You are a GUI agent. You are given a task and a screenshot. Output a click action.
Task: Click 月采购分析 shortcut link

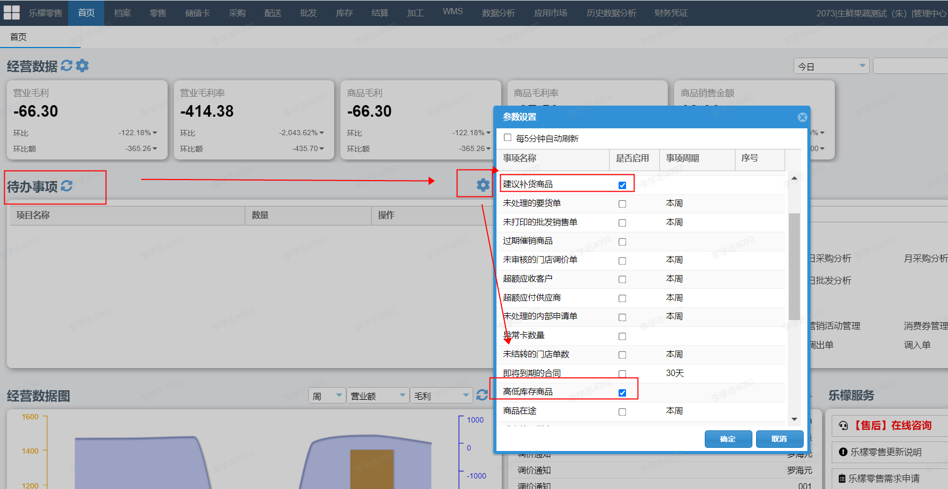(926, 258)
